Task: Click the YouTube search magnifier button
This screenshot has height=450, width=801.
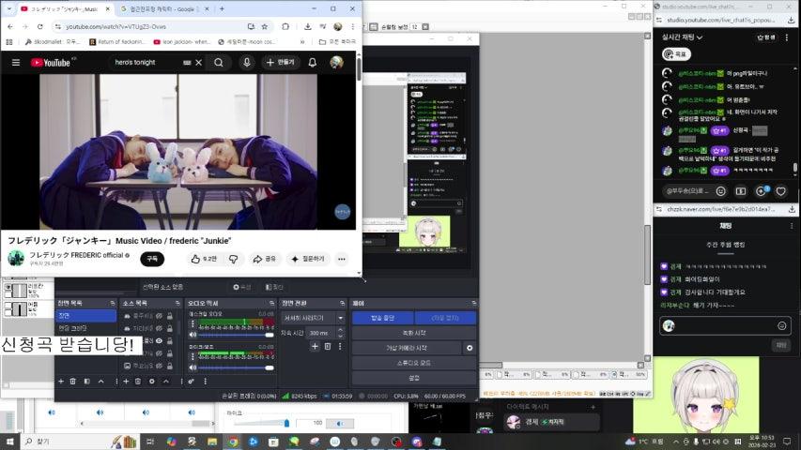Action: click(218, 63)
